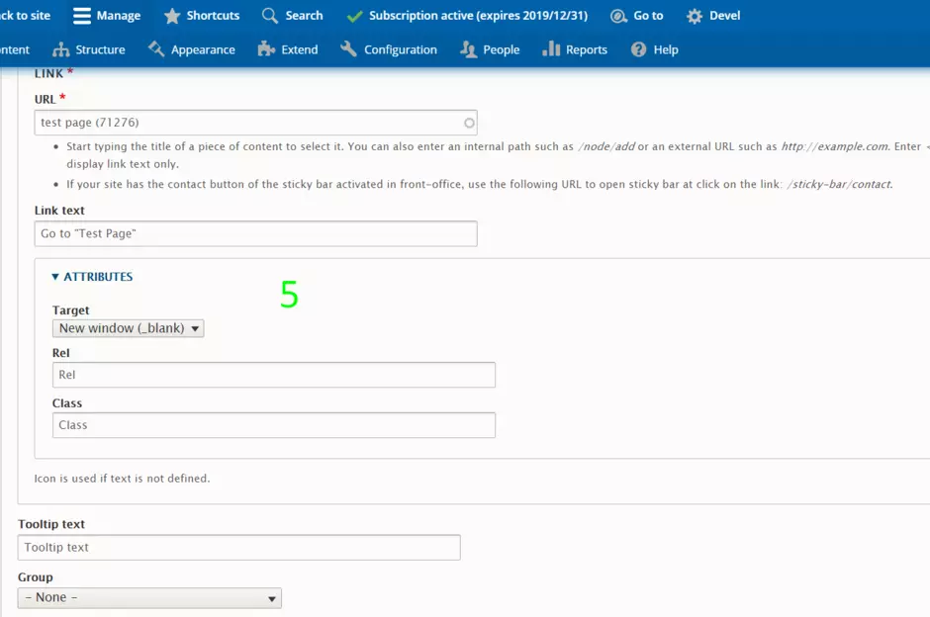930x617 pixels.
Task: Click the Link text input field
Action: click(254, 233)
